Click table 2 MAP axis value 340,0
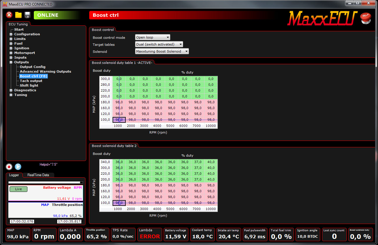The width and height of the screenshot is (378, 245). (106, 162)
